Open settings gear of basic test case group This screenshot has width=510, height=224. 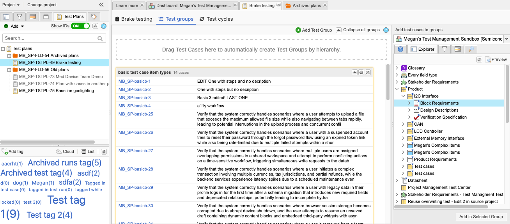pos(361,72)
